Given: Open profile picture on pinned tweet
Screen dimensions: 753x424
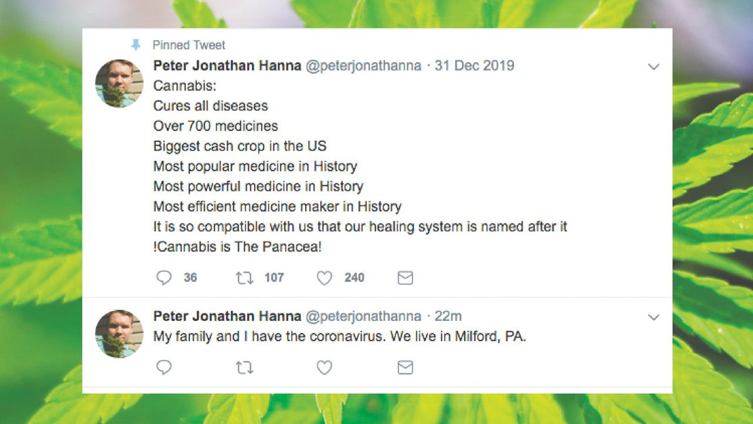Looking at the screenshot, I should pyautogui.click(x=119, y=84).
